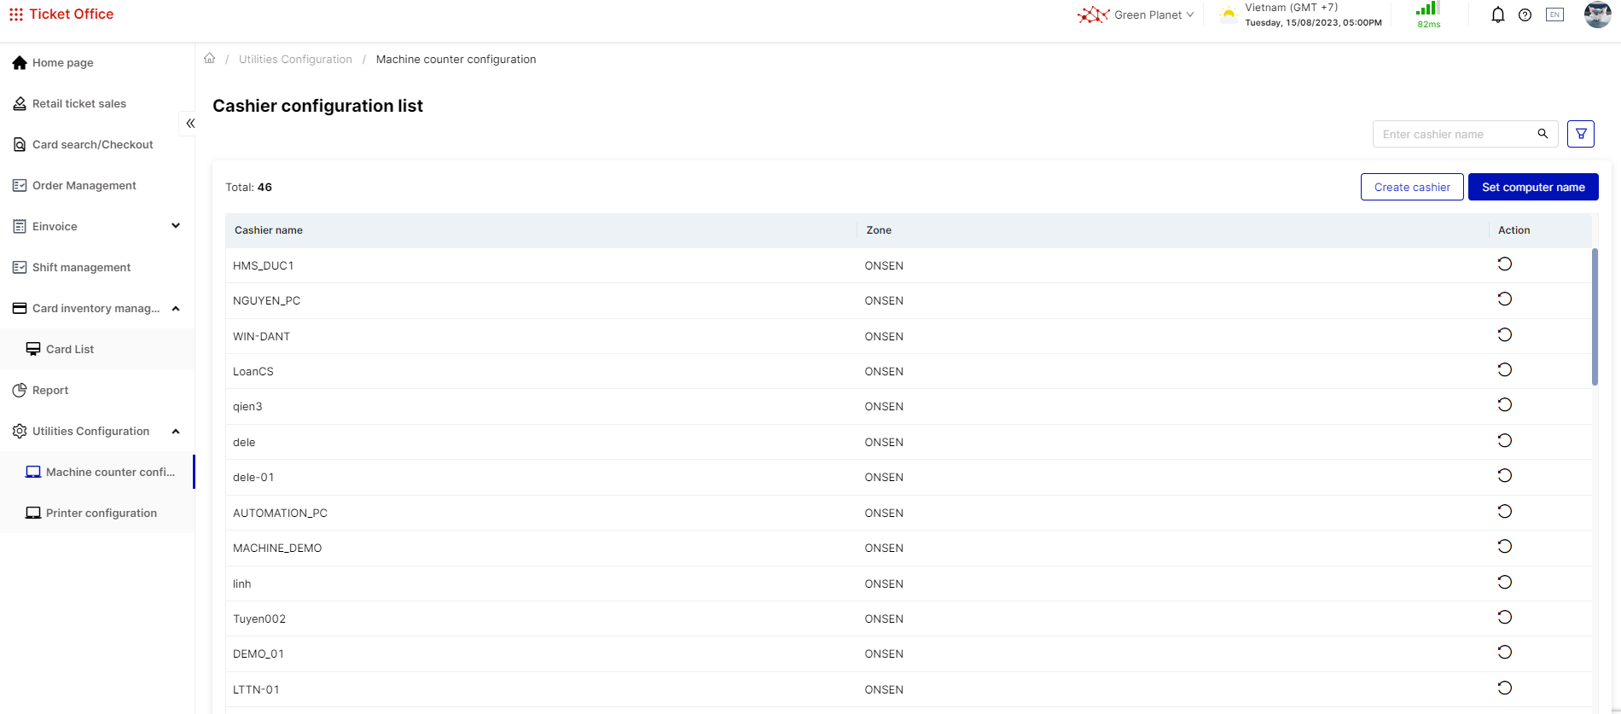Go to Retail ticket sales
The height and width of the screenshot is (714, 1621).
pos(78,103)
